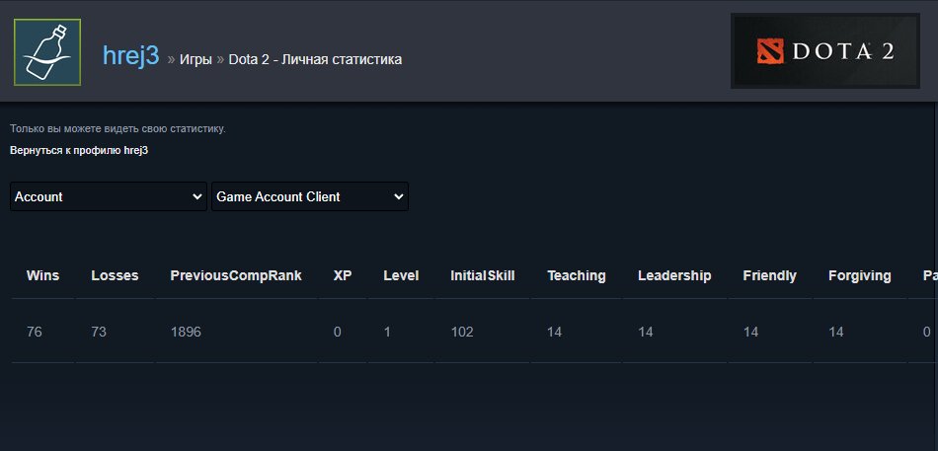This screenshot has width=938, height=451.
Task: Select the Leadership value 14
Action: (x=646, y=332)
